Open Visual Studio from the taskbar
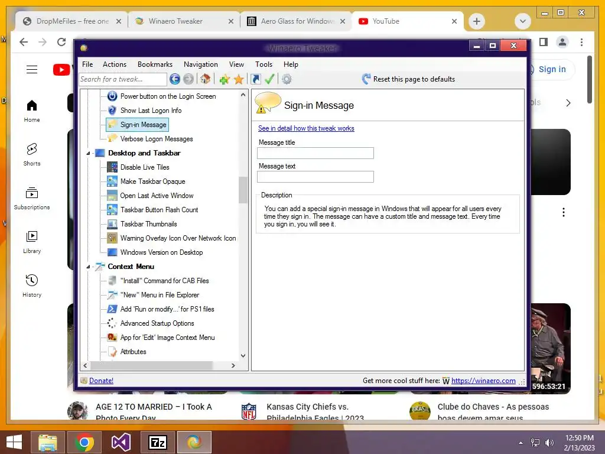 tap(121, 442)
